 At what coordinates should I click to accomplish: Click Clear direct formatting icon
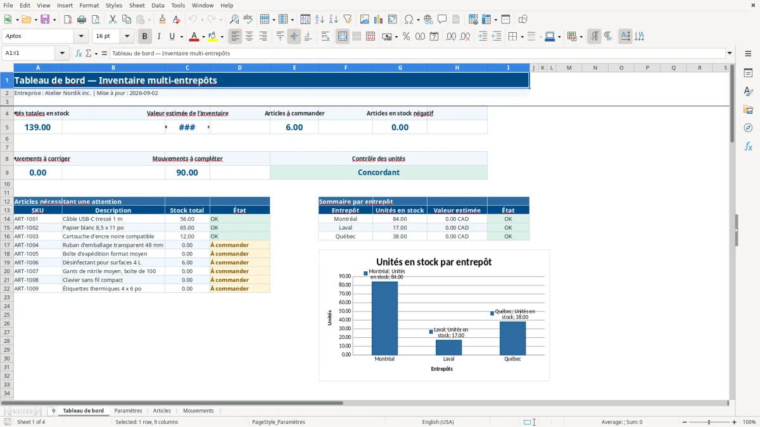[177, 20]
